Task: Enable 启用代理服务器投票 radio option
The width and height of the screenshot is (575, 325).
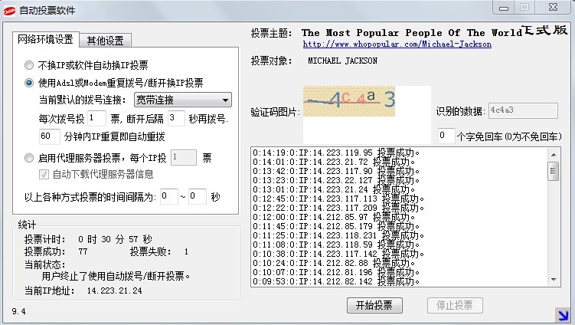Action: pyautogui.click(x=30, y=158)
